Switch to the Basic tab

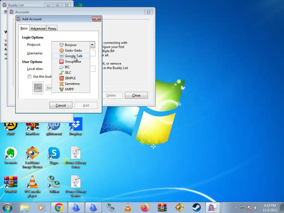coord(24,28)
